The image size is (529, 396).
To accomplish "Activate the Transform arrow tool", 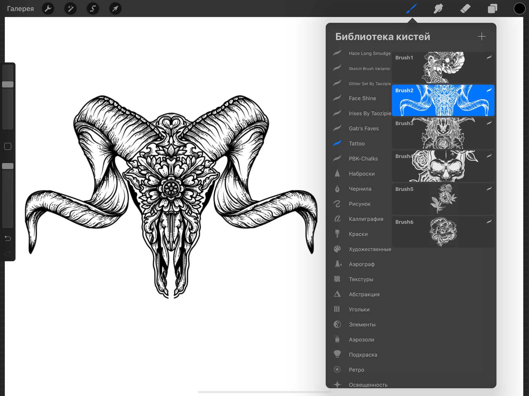I will (x=115, y=9).
